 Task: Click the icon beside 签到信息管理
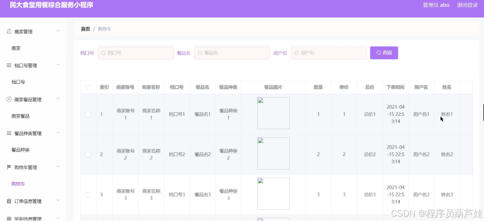coord(9,218)
